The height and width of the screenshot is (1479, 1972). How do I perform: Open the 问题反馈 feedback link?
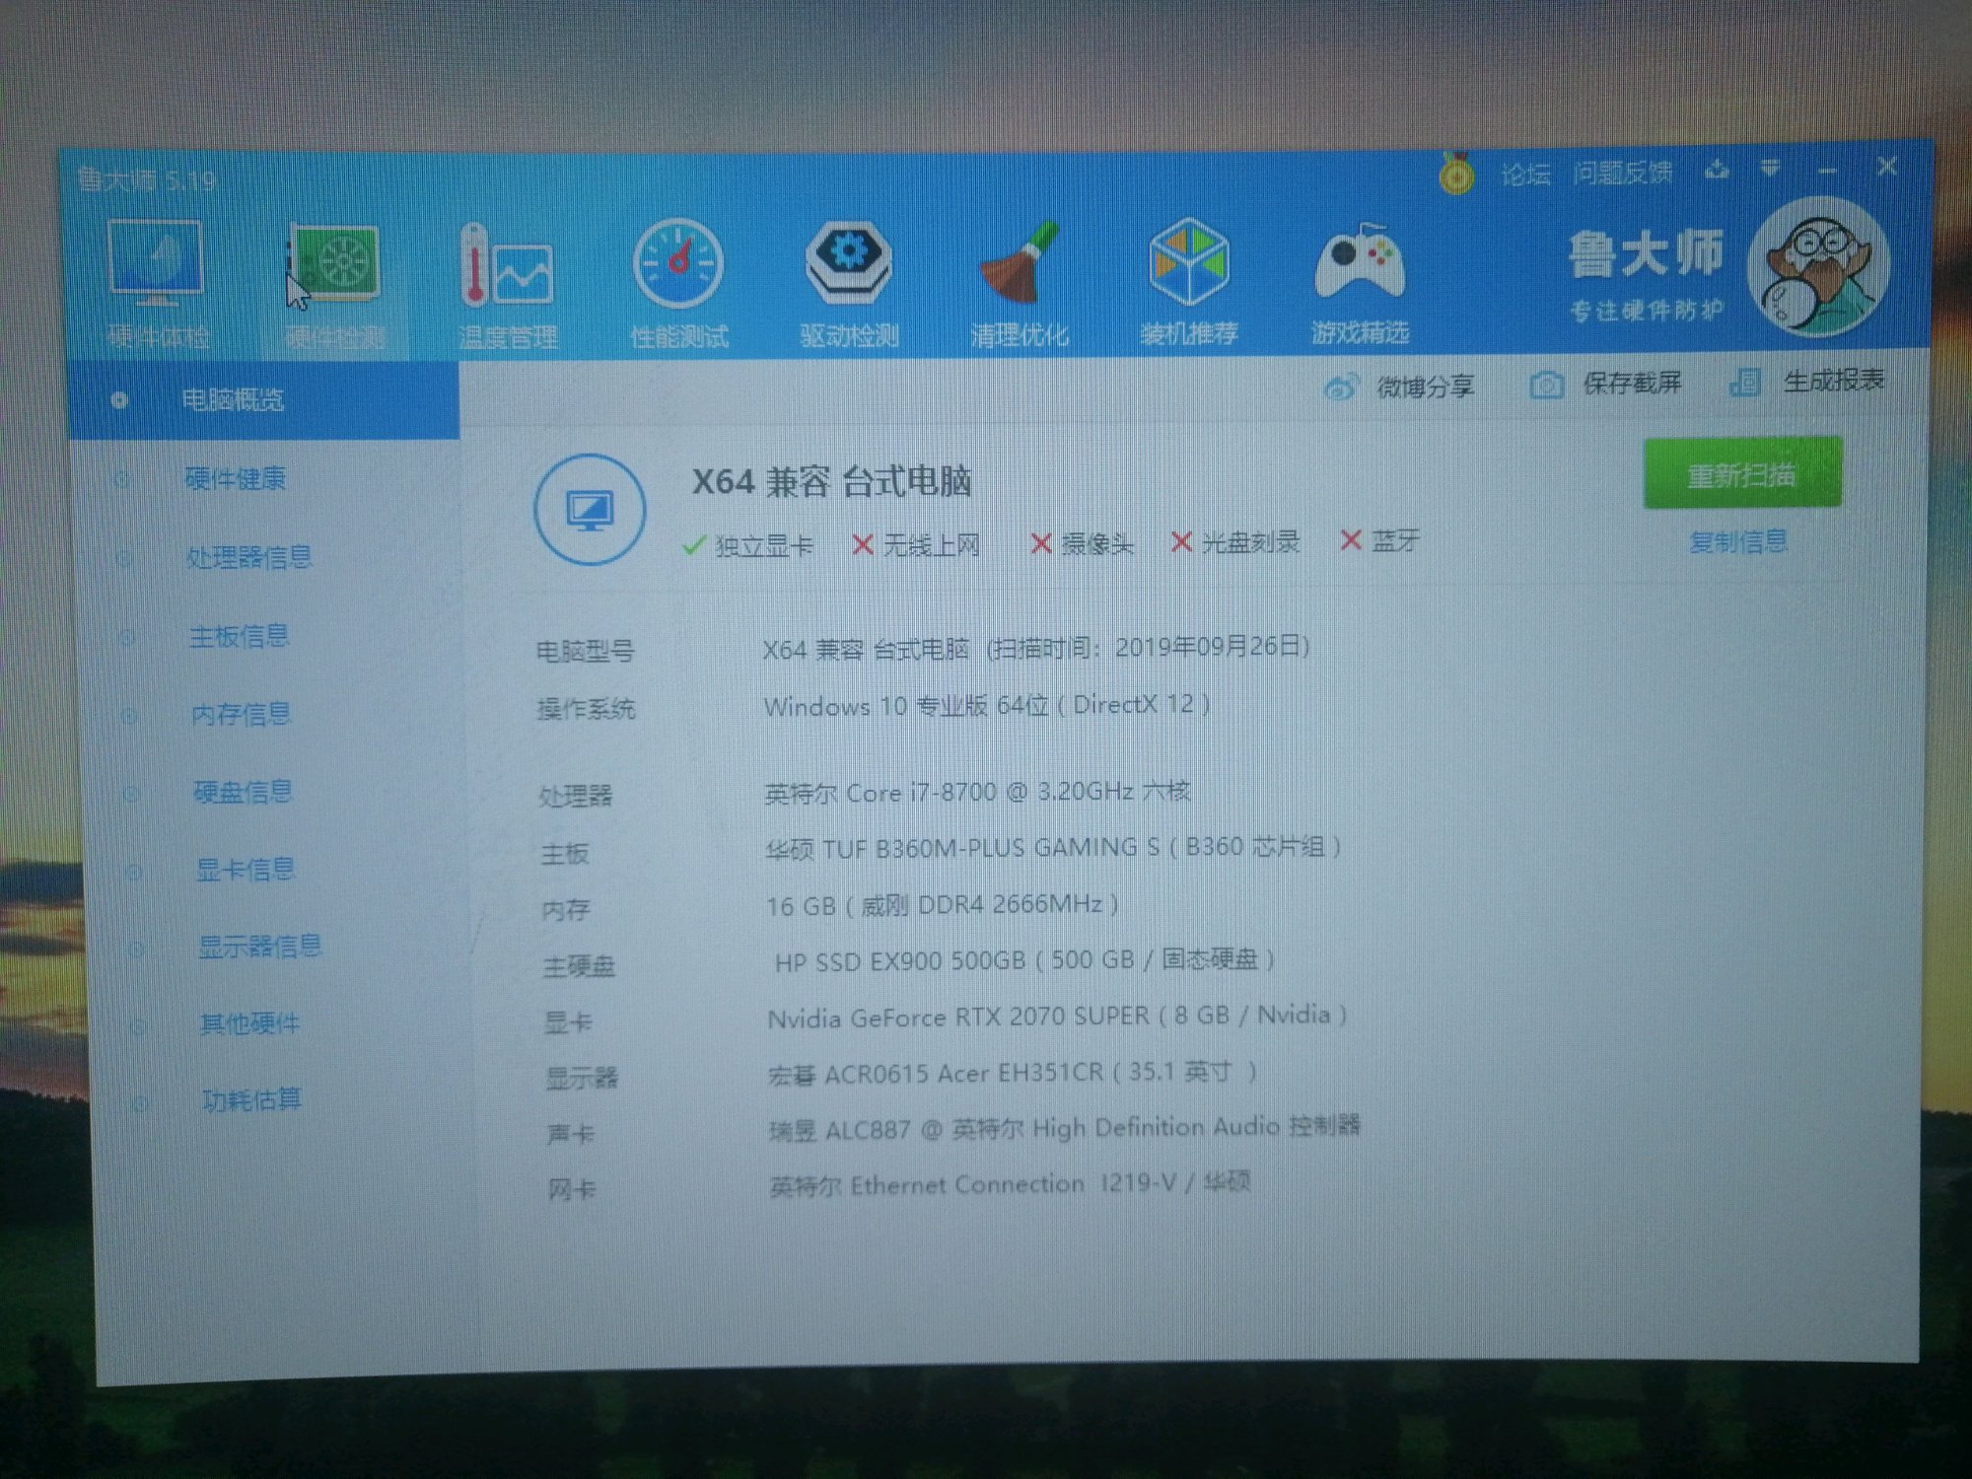click(x=1622, y=173)
